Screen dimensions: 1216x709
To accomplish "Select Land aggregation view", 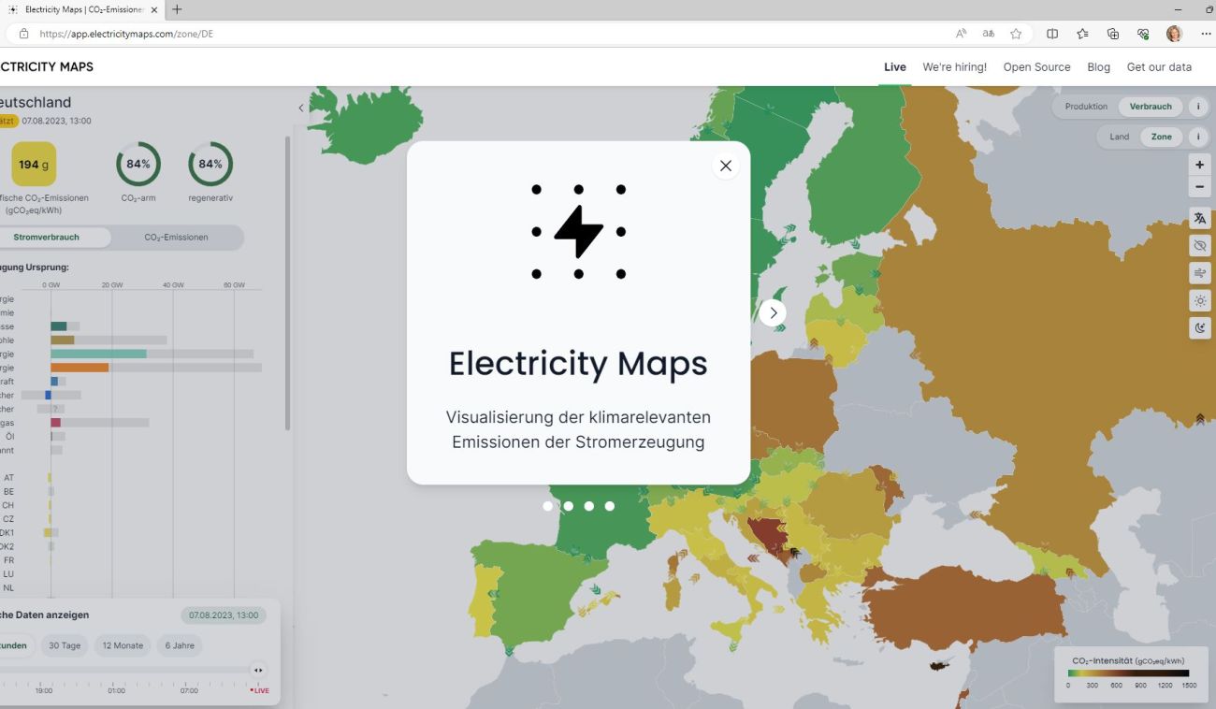I will pyautogui.click(x=1120, y=137).
